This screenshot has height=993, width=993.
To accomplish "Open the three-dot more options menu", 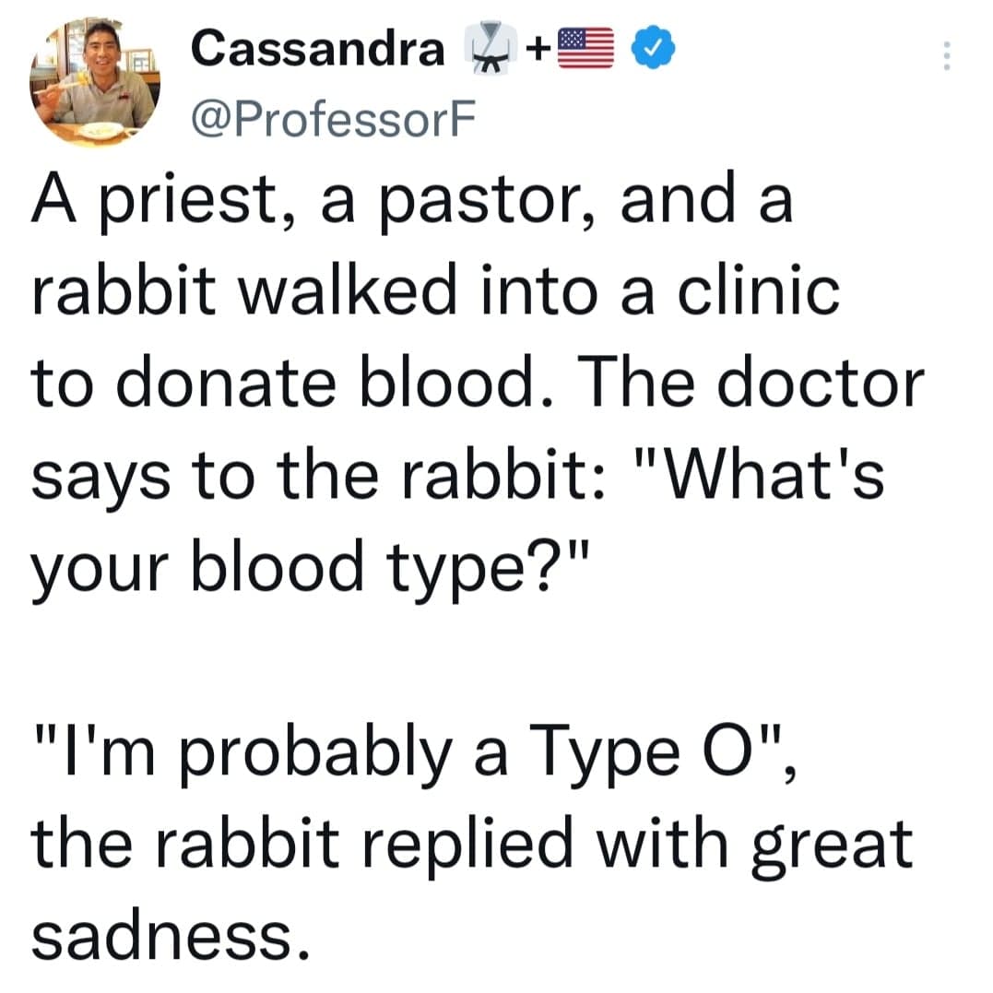I will 943,59.
